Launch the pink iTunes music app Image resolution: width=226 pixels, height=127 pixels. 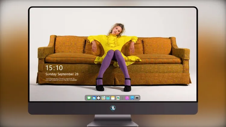(x=127, y=98)
